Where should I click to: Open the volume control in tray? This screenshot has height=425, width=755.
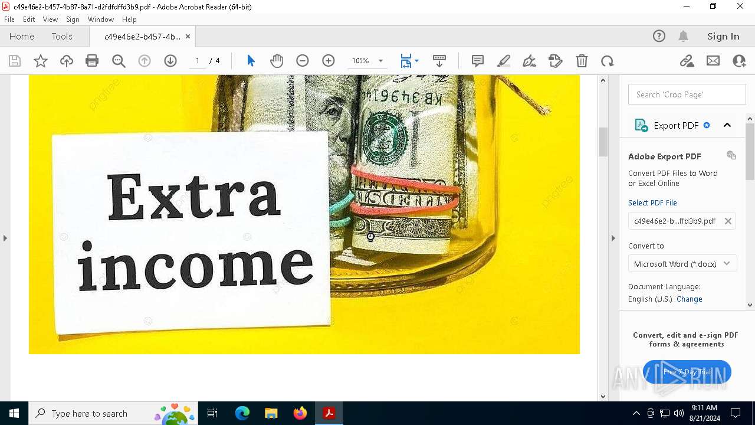pyautogui.click(x=679, y=413)
